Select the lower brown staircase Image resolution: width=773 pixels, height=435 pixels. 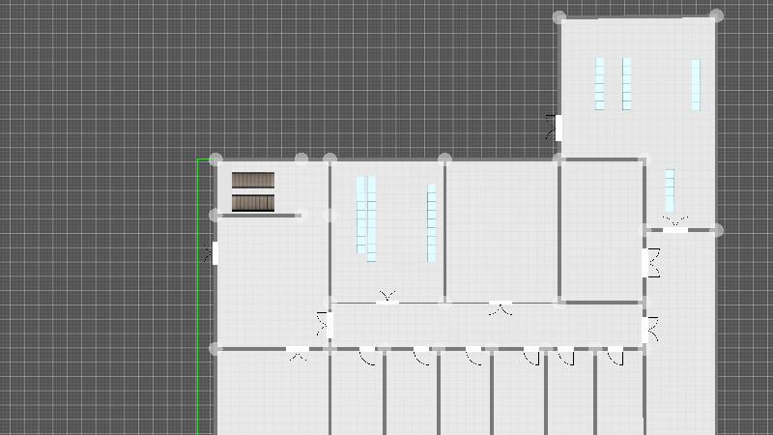click(253, 203)
